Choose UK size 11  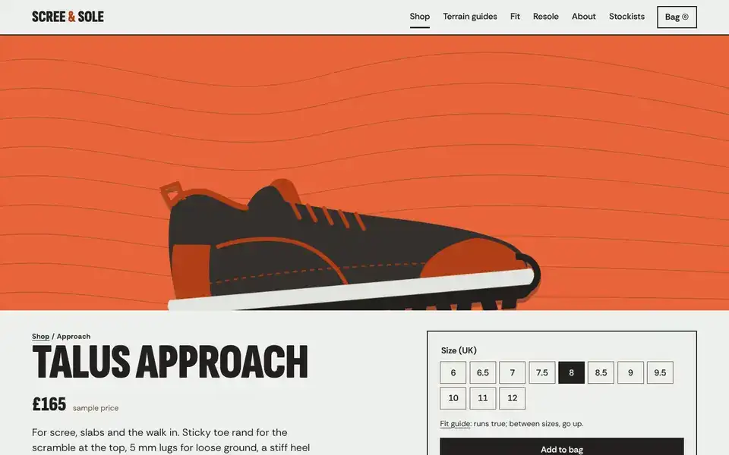click(483, 398)
